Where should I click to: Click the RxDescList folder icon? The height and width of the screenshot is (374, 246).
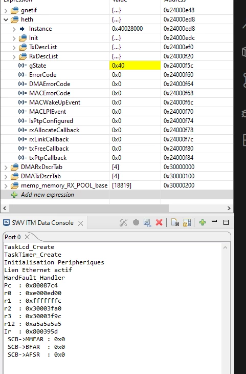[x=23, y=56]
